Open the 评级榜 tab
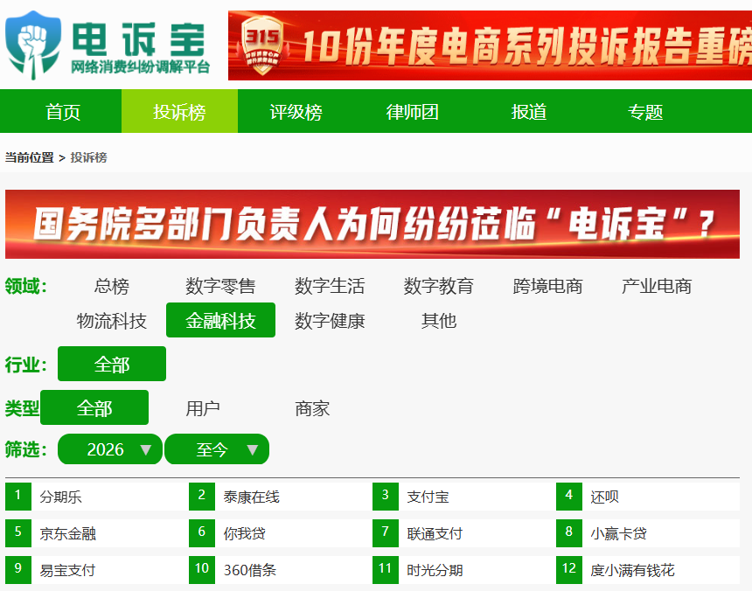This screenshot has height=591, width=752. coord(296,111)
